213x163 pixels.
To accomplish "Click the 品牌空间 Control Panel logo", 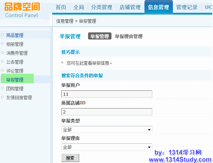I will (x=22, y=10).
